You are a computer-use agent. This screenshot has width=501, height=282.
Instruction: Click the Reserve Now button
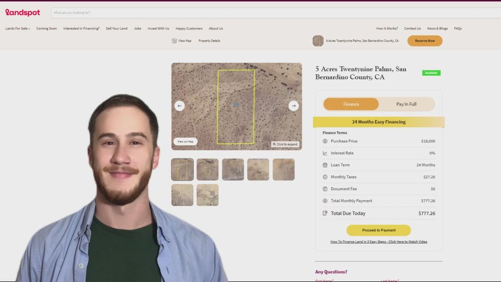(x=424, y=41)
